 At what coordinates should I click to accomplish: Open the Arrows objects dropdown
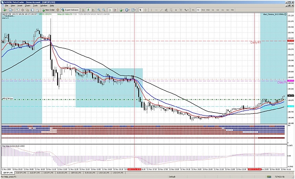pyautogui.click(x=186, y=10)
